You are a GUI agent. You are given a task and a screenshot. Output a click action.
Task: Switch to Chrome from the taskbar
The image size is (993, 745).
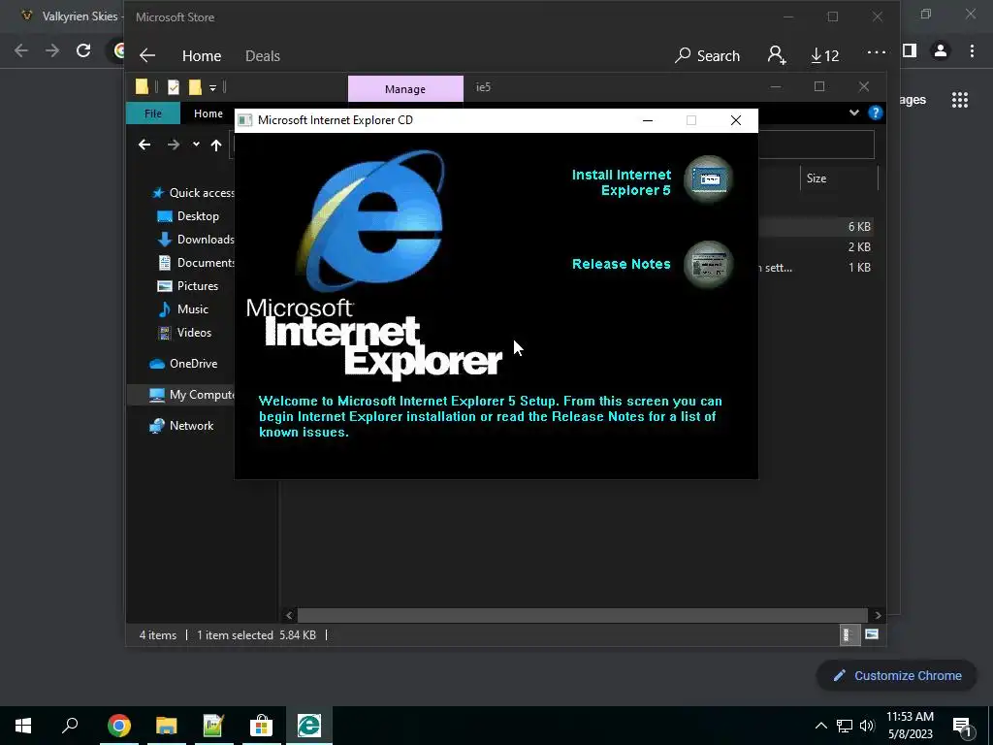[118, 726]
